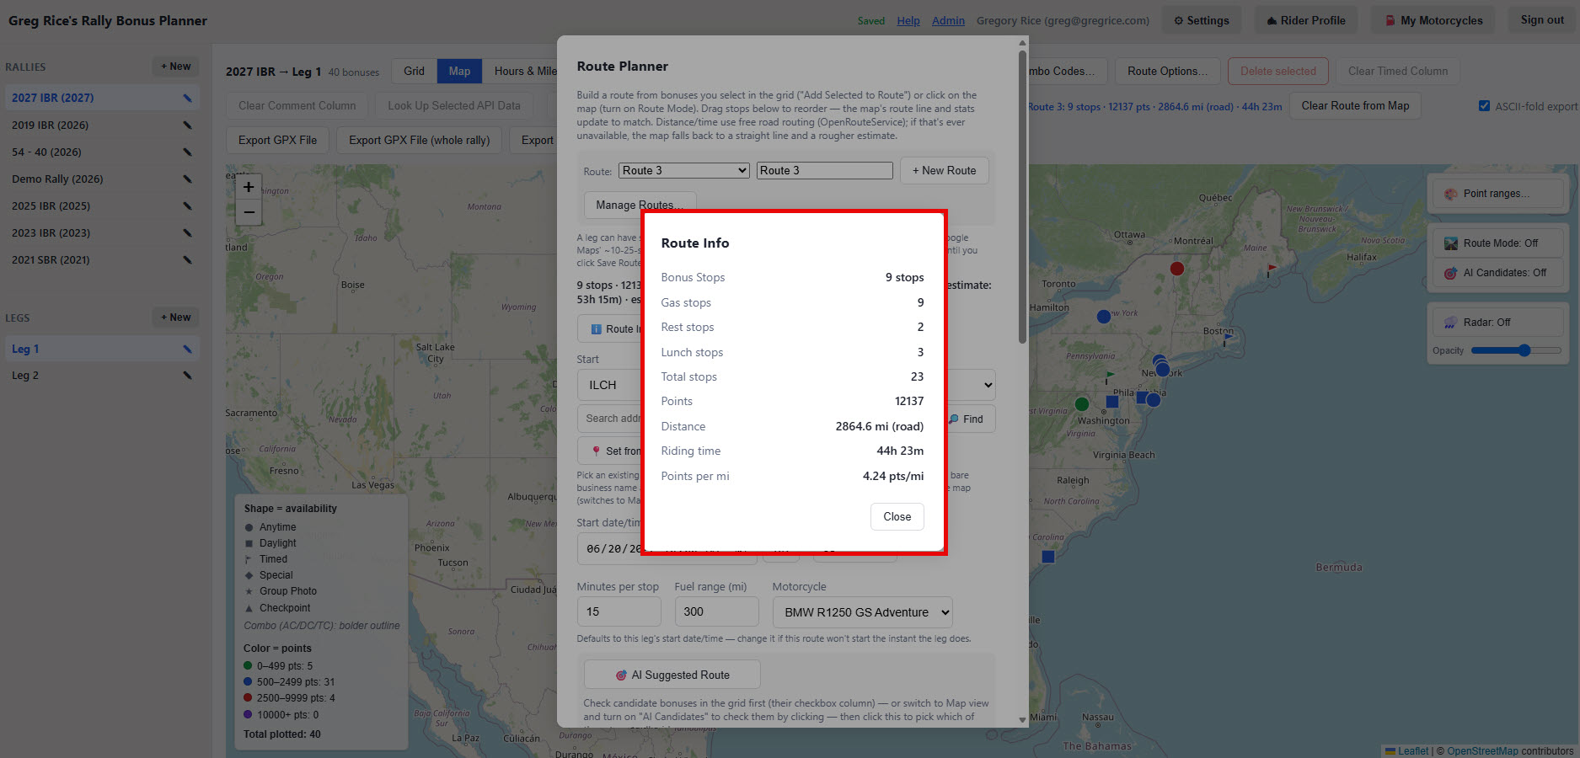Image resolution: width=1580 pixels, height=758 pixels.
Task: Click the pencil icon beside Demo Rally (2026)
Action: [x=187, y=179]
